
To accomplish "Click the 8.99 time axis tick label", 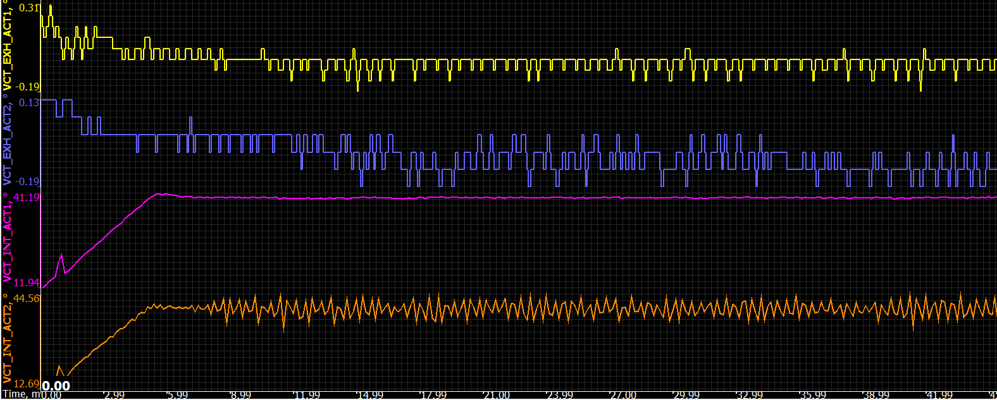I will pyautogui.click(x=240, y=395).
